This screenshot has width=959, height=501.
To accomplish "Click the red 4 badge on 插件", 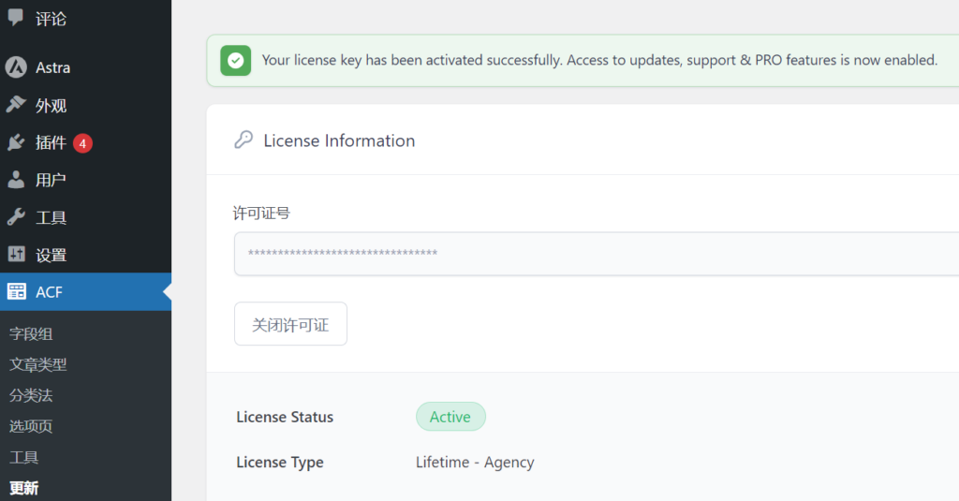I will (82, 143).
